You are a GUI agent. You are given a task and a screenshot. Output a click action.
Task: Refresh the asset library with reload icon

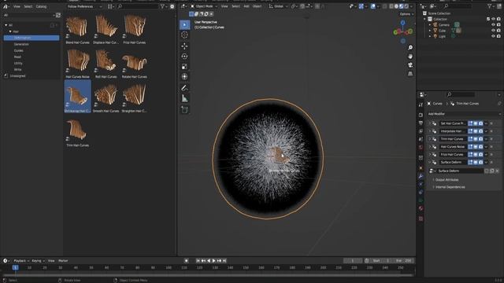pyautogui.click(x=58, y=15)
